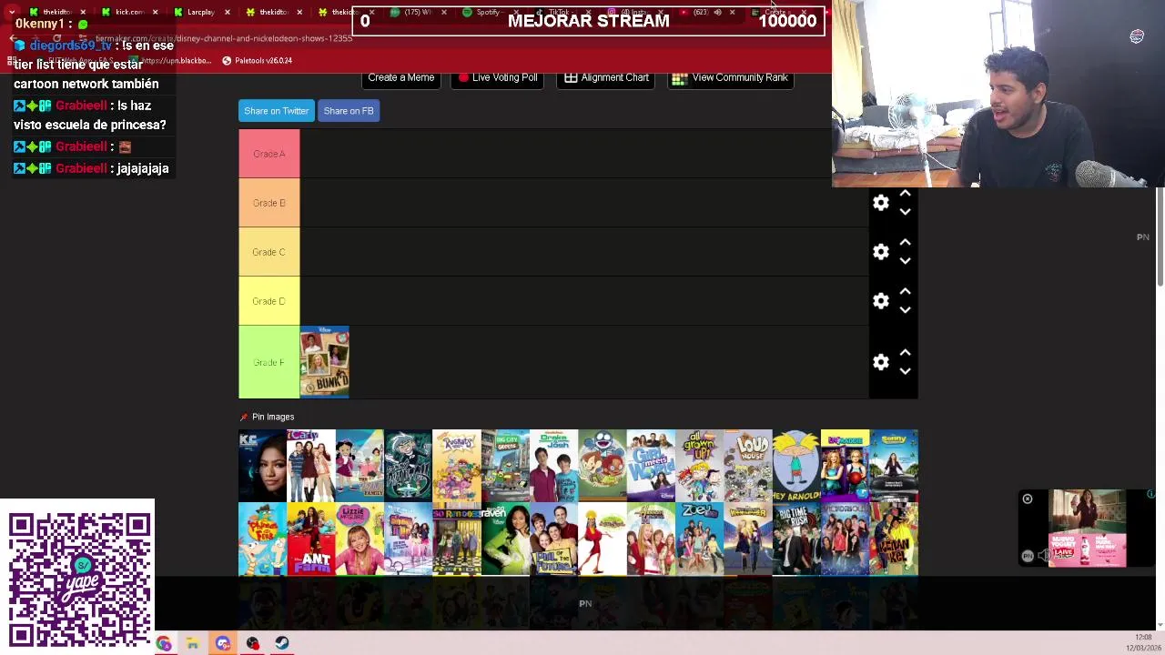This screenshot has height=655, width=1165.
Task: Mute the floating video ad speaker
Action: 1044,556
